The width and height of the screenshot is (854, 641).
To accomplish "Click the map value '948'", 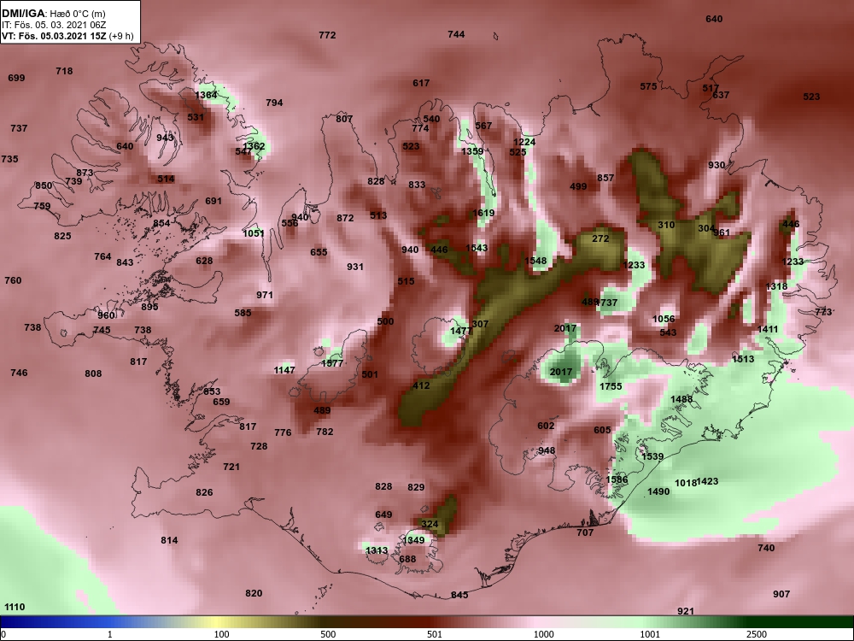I will pyautogui.click(x=547, y=450).
